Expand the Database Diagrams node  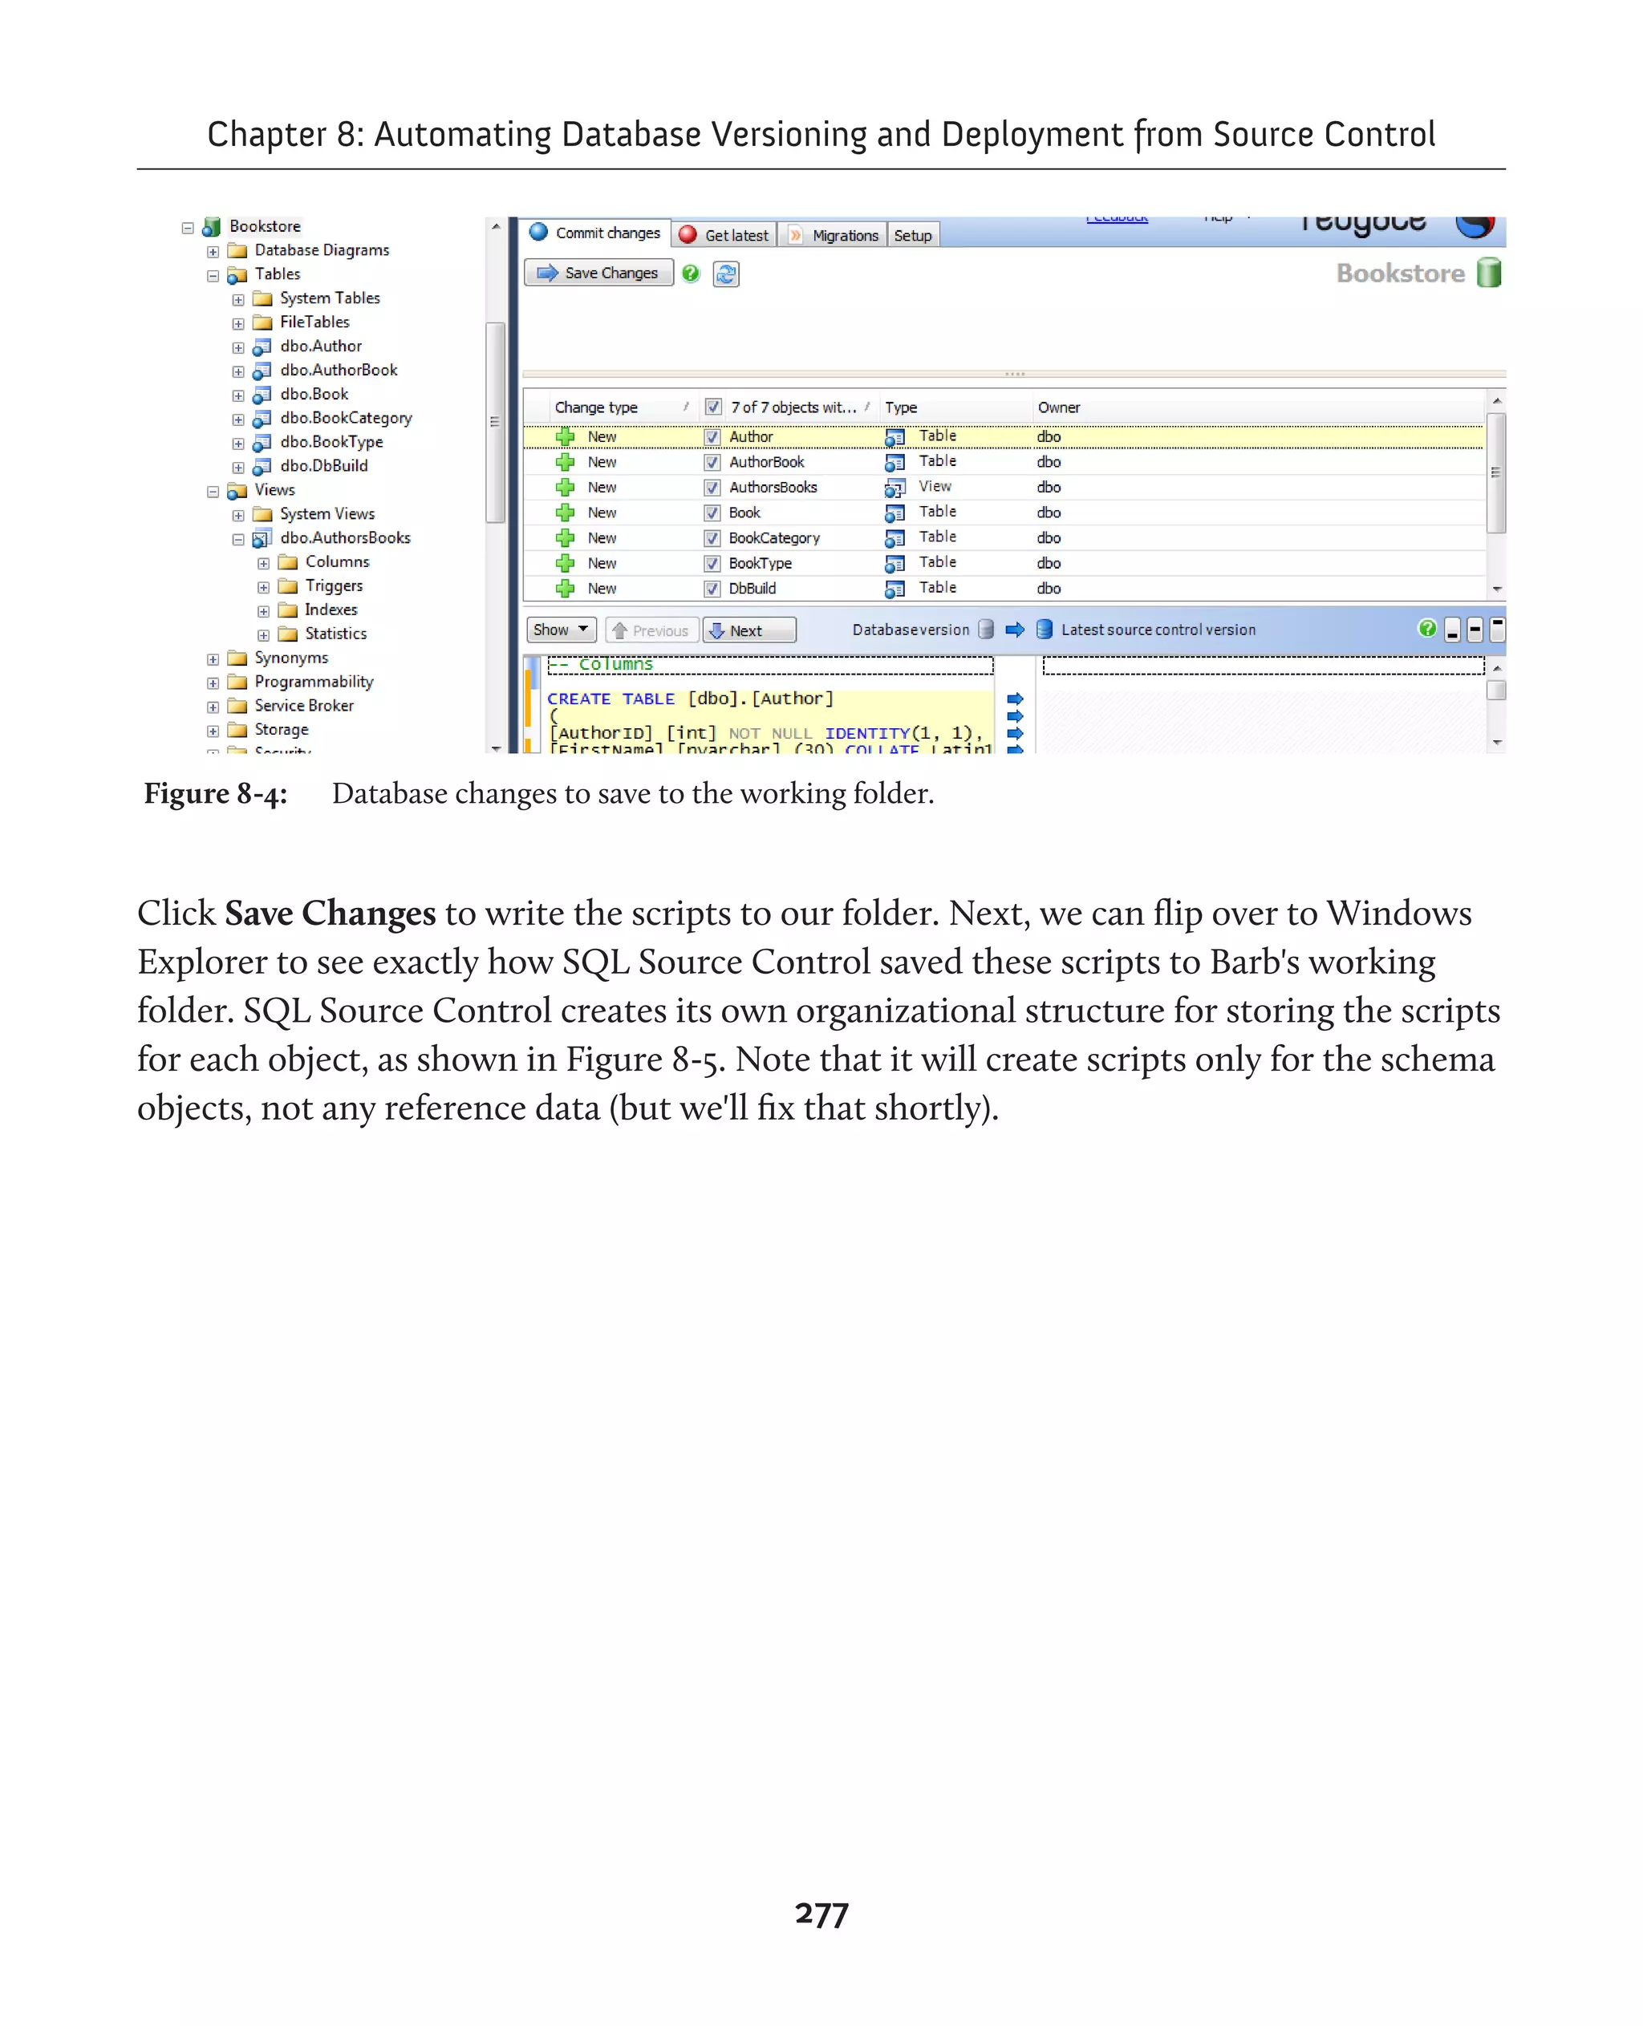coord(213,253)
